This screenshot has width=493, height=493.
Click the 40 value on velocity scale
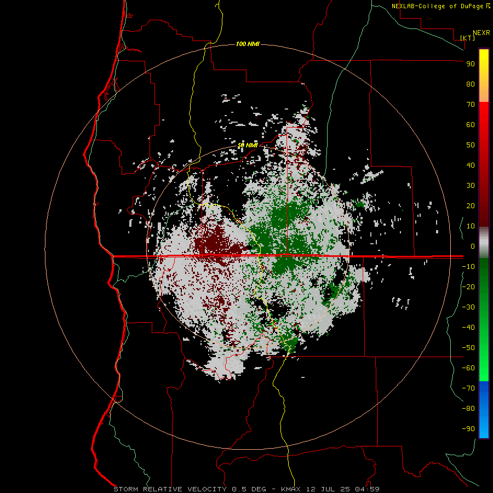[x=471, y=165]
